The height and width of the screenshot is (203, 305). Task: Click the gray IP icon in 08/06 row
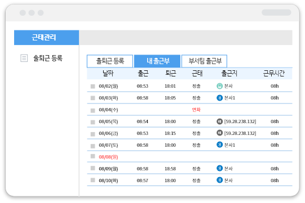(x=220, y=133)
